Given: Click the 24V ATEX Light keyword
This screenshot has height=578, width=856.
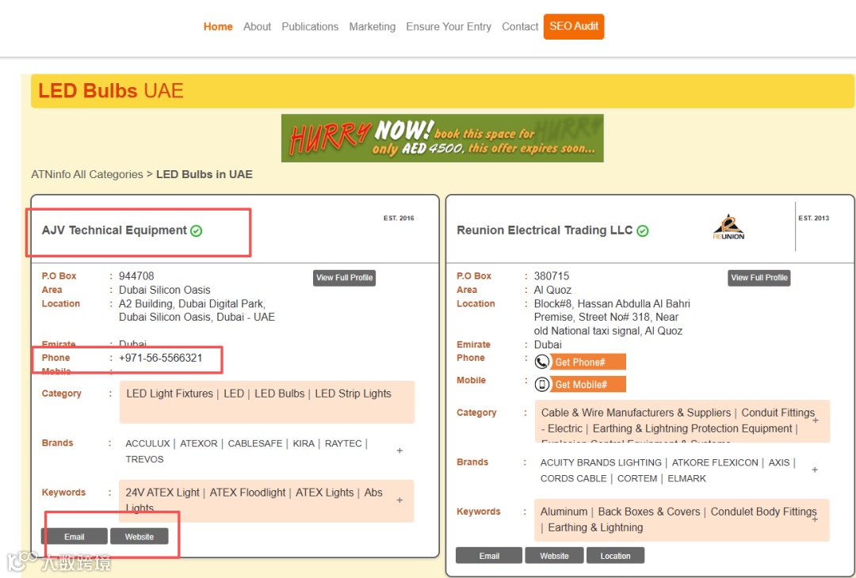Looking at the screenshot, I should 162,493.
